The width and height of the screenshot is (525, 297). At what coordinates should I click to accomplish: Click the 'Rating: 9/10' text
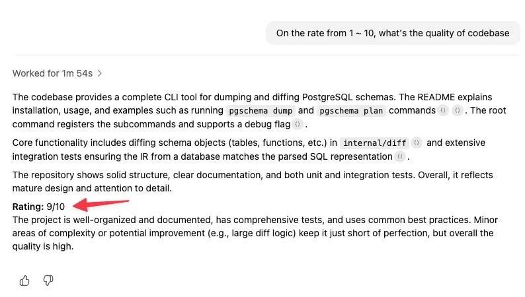39,207
